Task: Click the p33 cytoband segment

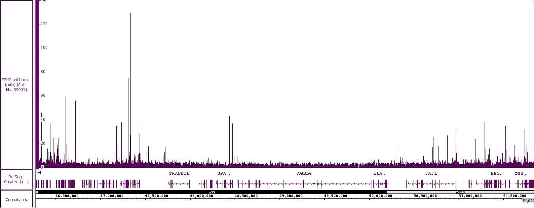Action: click(212, 192)
